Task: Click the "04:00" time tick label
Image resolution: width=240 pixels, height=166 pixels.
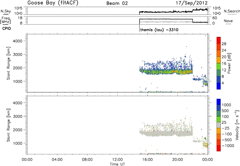Action: click(x=57, y=160)
